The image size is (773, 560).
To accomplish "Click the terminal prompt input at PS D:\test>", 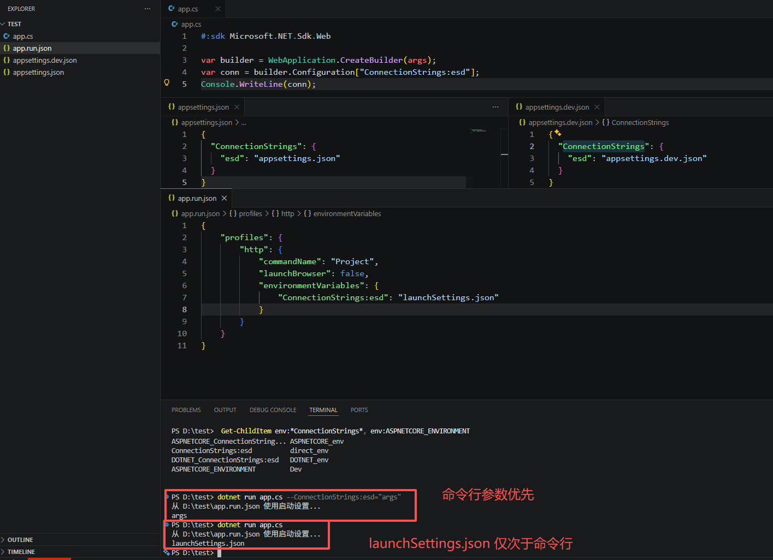I will 219,553.
